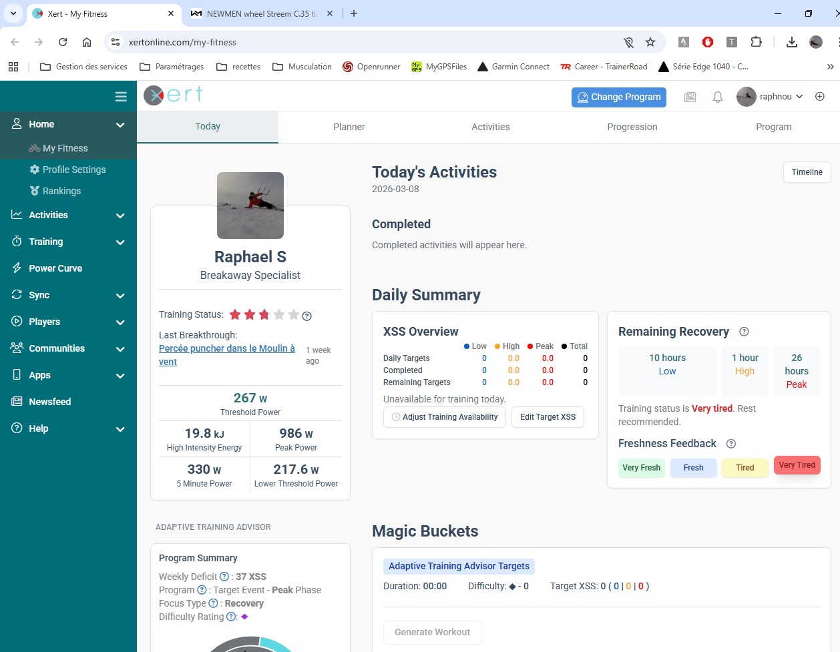Open the notifications bell icon
This screenshot has height=652, width=840.
click(718, 97)
